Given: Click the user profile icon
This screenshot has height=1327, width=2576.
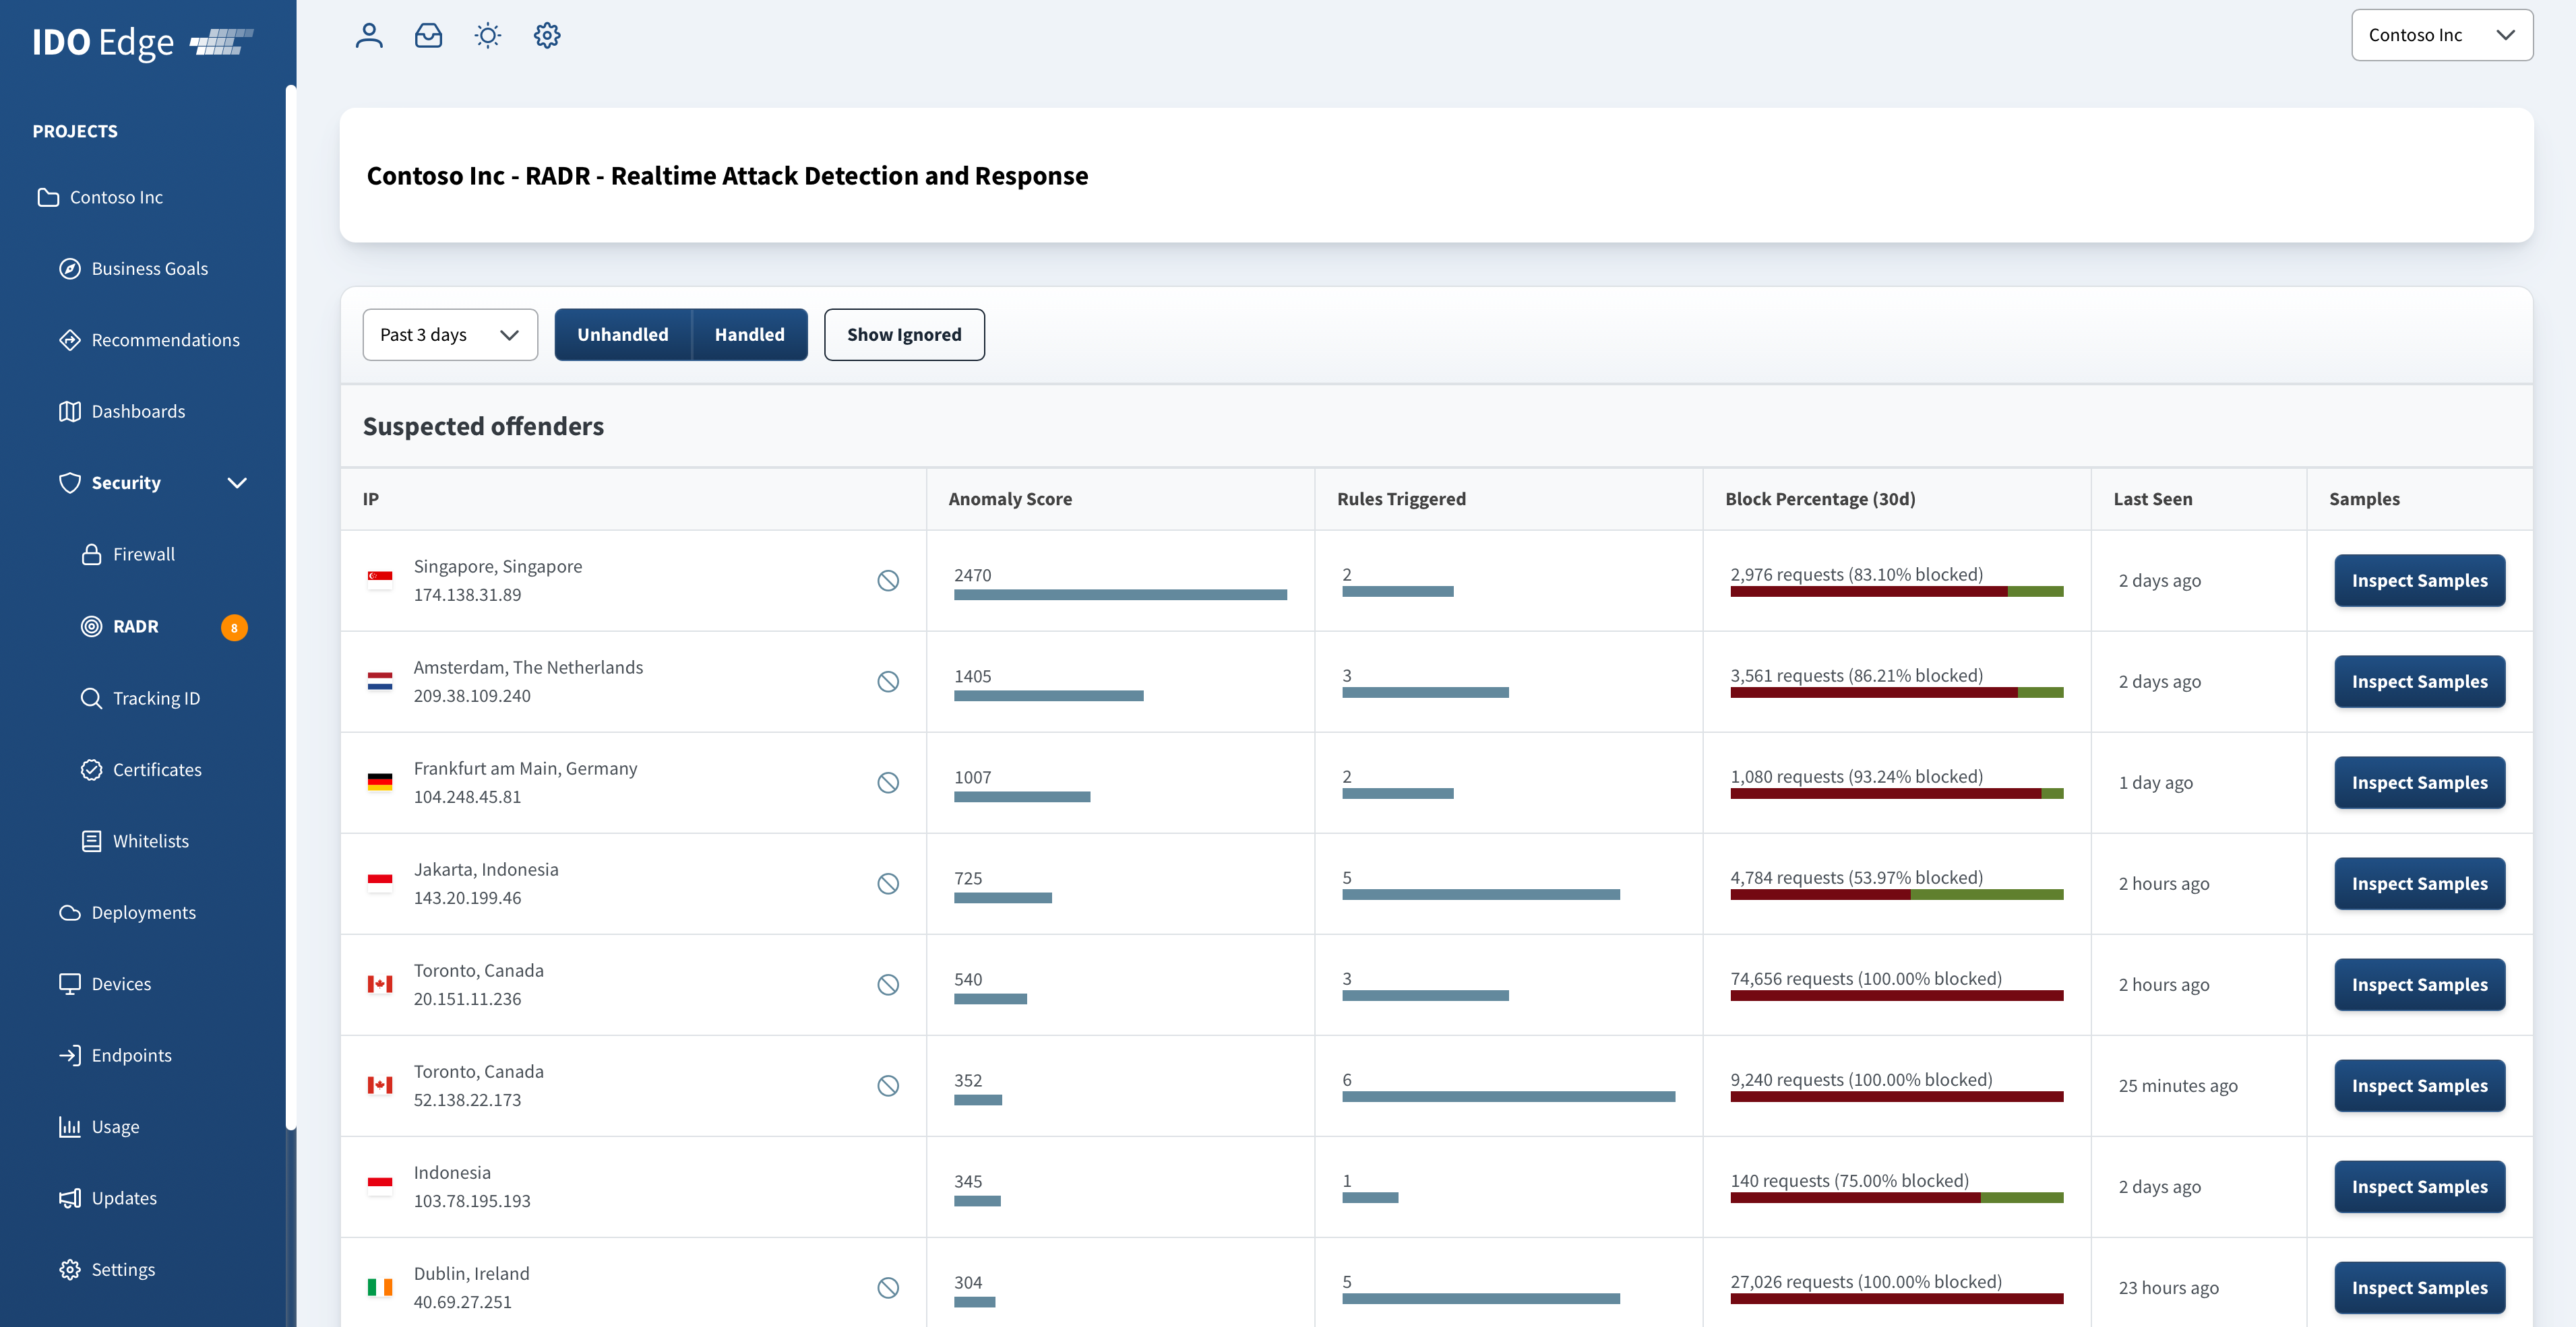Looking at the screenshot, I should click(x=369, y=36).
